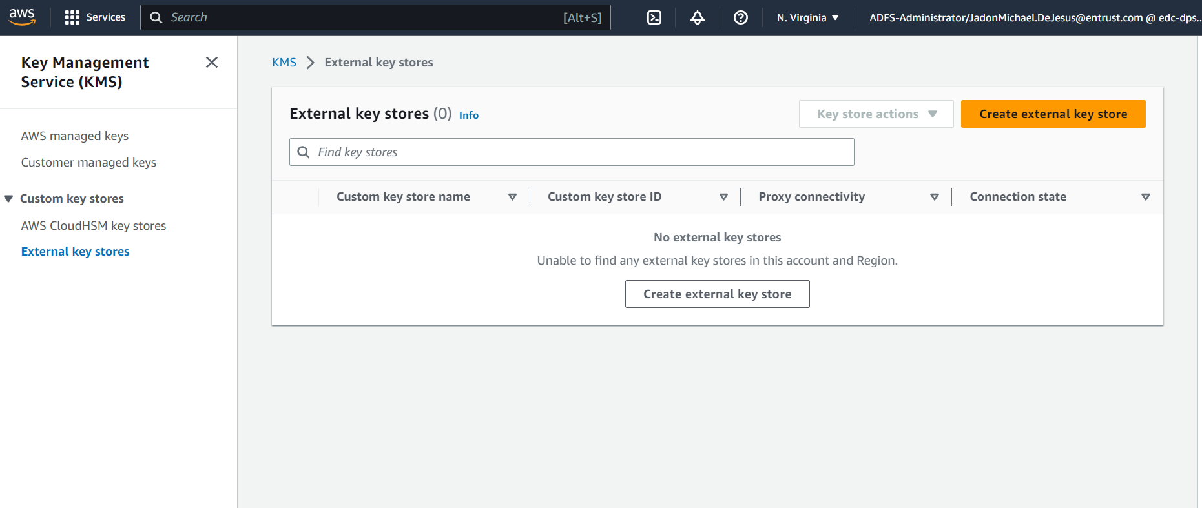Click the white Create external key store button
Screen dimensions: 1202x508
[x=717, y=294]
